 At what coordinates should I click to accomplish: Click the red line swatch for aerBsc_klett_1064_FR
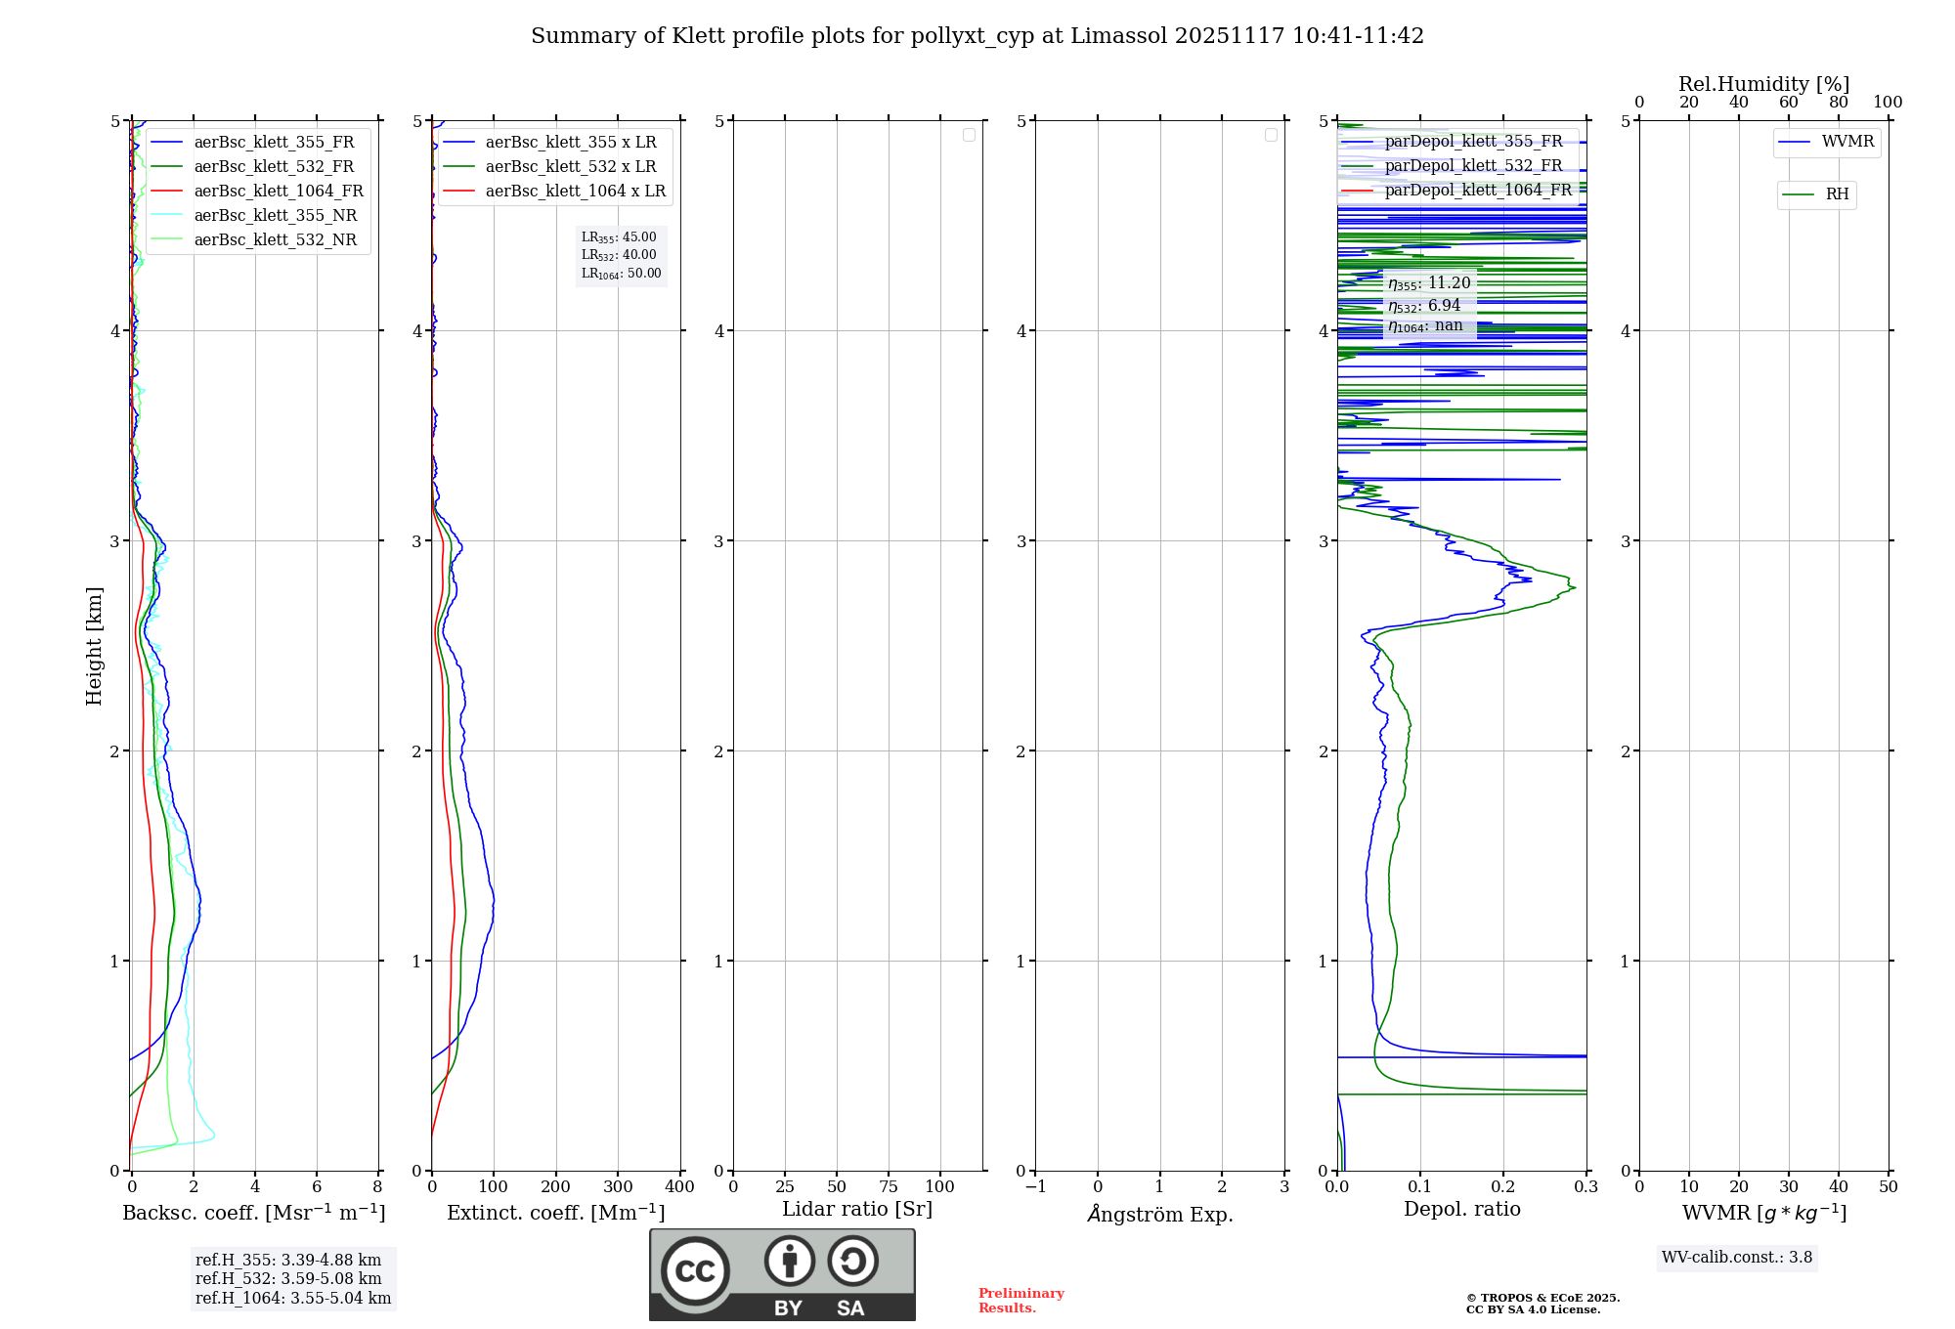click(166, 192)
